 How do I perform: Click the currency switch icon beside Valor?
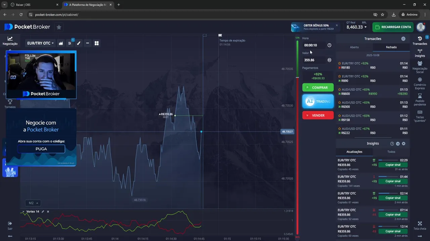(329, 60)
